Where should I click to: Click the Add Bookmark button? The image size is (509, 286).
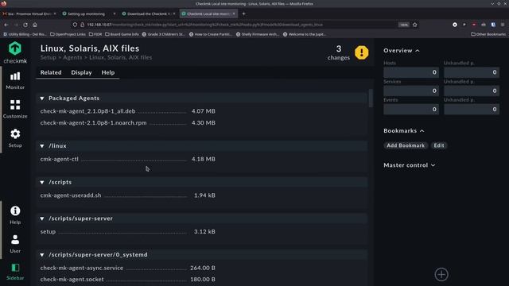tap(405, 145)
